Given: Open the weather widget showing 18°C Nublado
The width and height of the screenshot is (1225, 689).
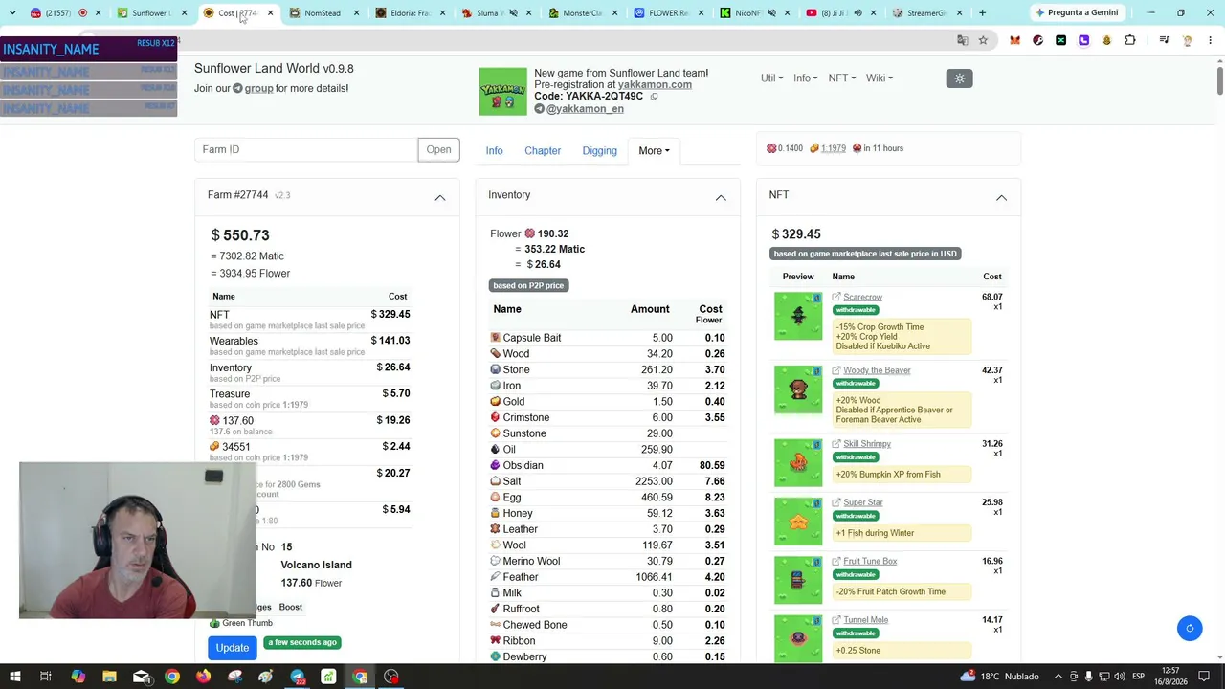Looking at the screenshot, I should (x=999, y=677).
